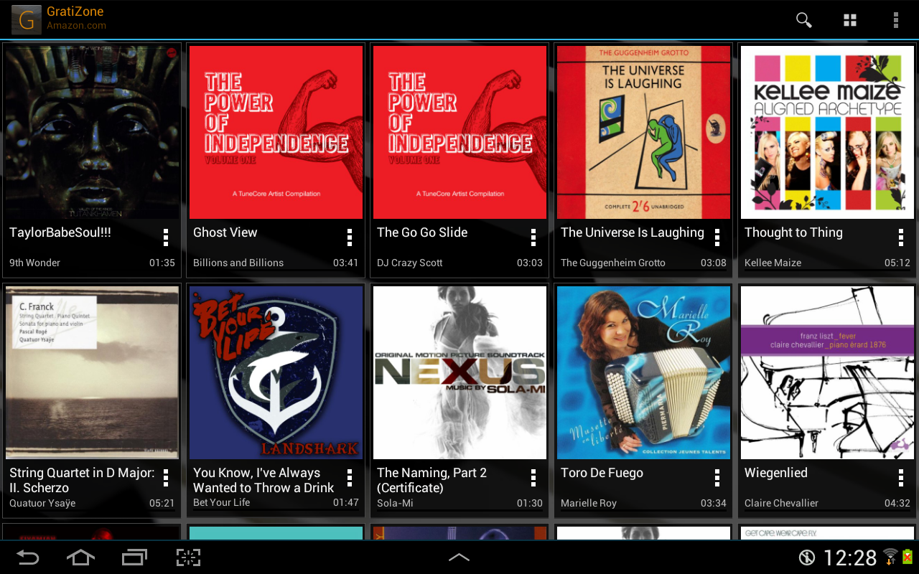
Task: Expand the bottom bar up chevron
Action: pos(459,557)
